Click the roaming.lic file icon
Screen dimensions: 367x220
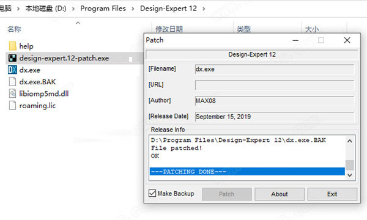click(12, 106)
